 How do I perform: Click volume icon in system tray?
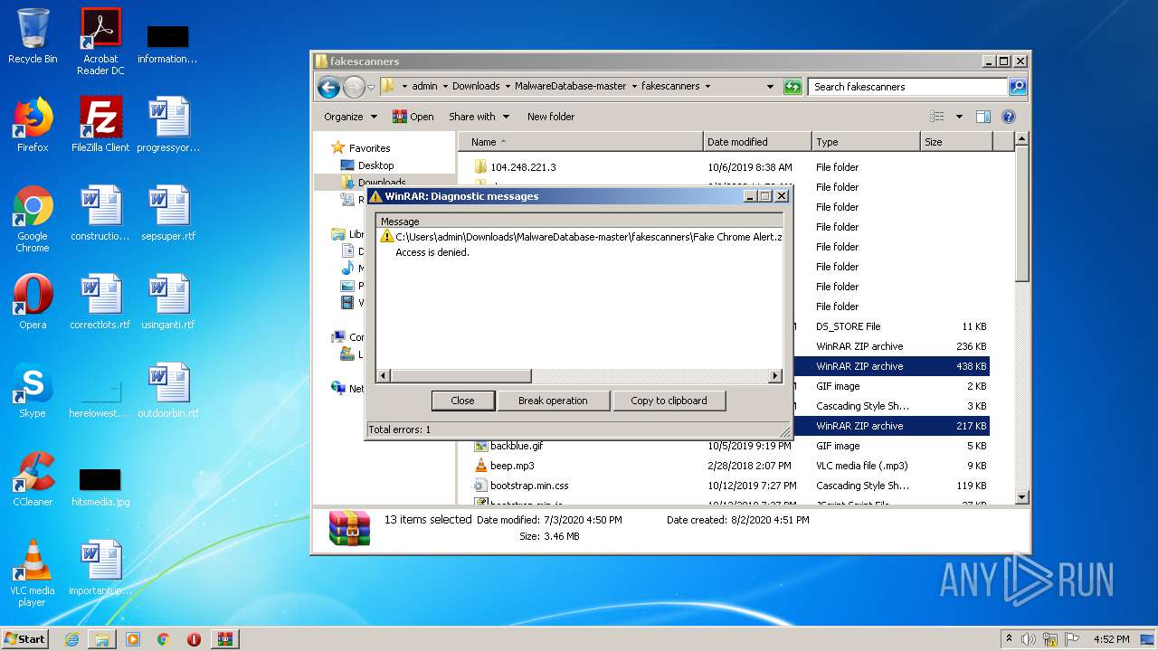[x=1029, y=639]
